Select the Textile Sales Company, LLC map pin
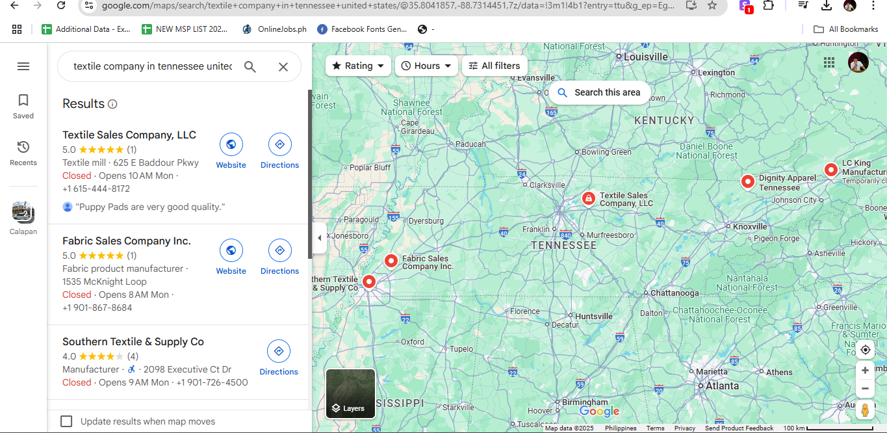Image resolution: width=887 pixels, height=433 pixels. 588,198
